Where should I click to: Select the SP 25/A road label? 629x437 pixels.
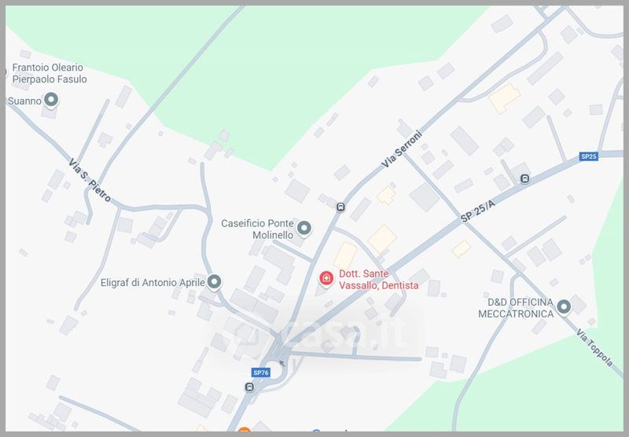pyautogui.click(x=477, y=211)
